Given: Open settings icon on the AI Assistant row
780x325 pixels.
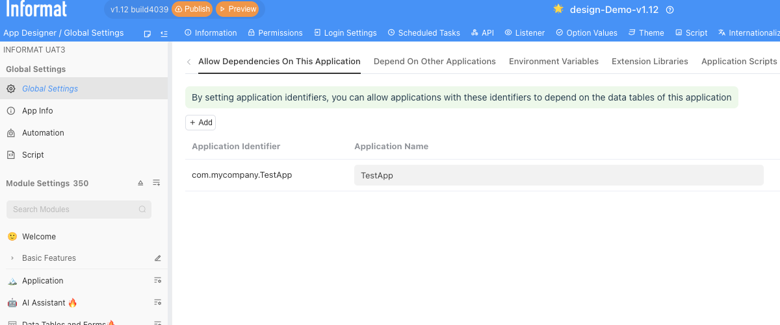Looking at the screenshot, I should point(157,303).
